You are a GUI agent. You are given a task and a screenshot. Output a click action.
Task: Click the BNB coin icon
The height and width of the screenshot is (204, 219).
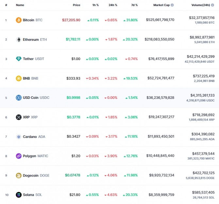click(x=19, y=78)
